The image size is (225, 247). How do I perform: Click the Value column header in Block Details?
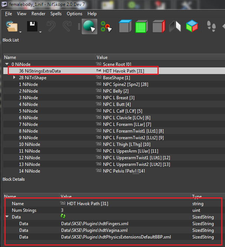click(x=125, y=196)
